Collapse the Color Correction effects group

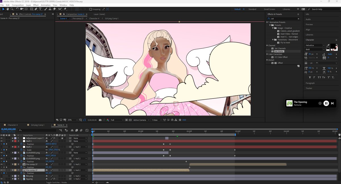(267, 54)
